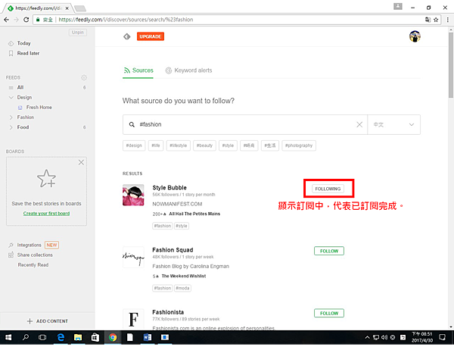454x347 pixels.
Task: Click the translate page icon in address bar
Action: 428,20
